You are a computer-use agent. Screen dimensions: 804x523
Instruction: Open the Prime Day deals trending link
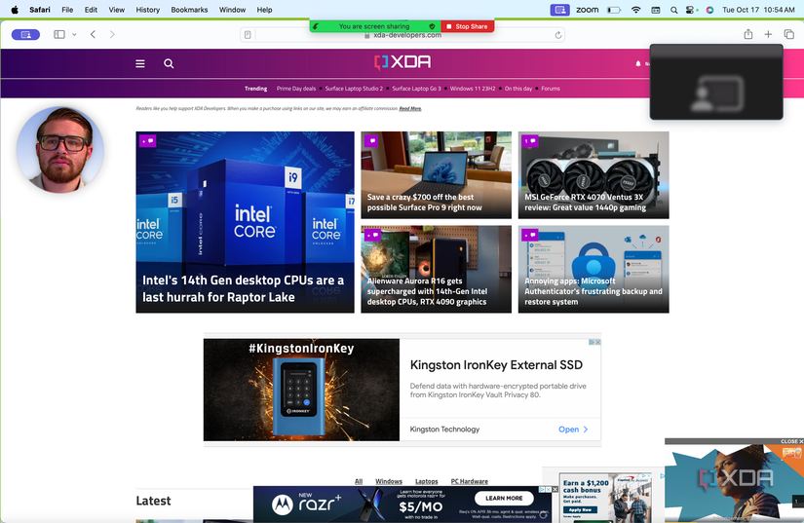point(296,89)
